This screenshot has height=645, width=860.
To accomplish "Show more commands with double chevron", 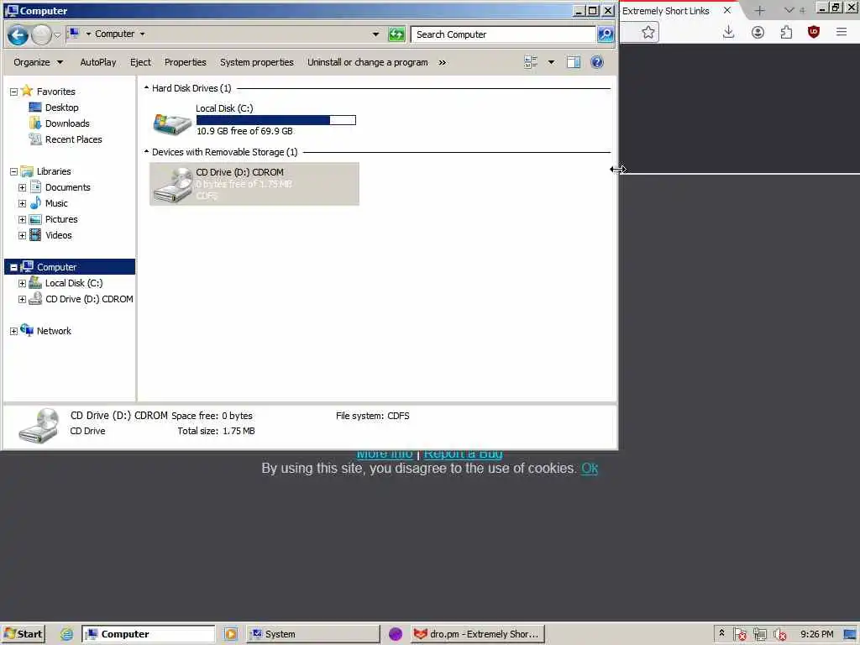I will 442,62.
